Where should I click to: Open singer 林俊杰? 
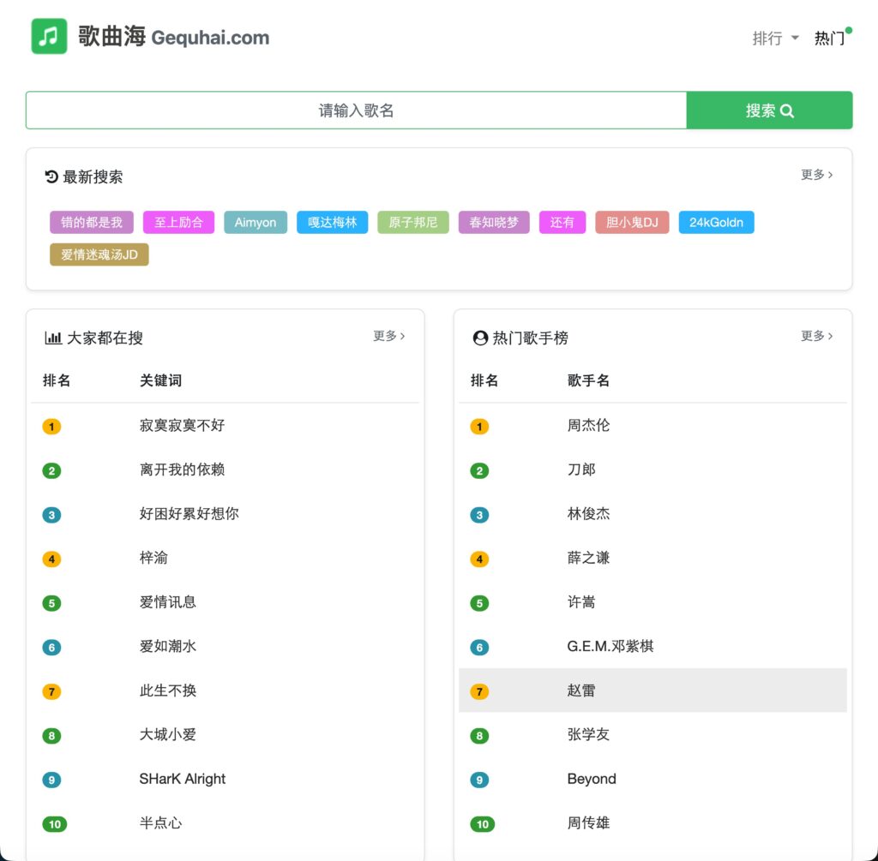(x=588, y=513)
